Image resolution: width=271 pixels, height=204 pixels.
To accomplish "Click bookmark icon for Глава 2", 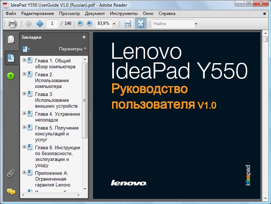I will (30, 74).
